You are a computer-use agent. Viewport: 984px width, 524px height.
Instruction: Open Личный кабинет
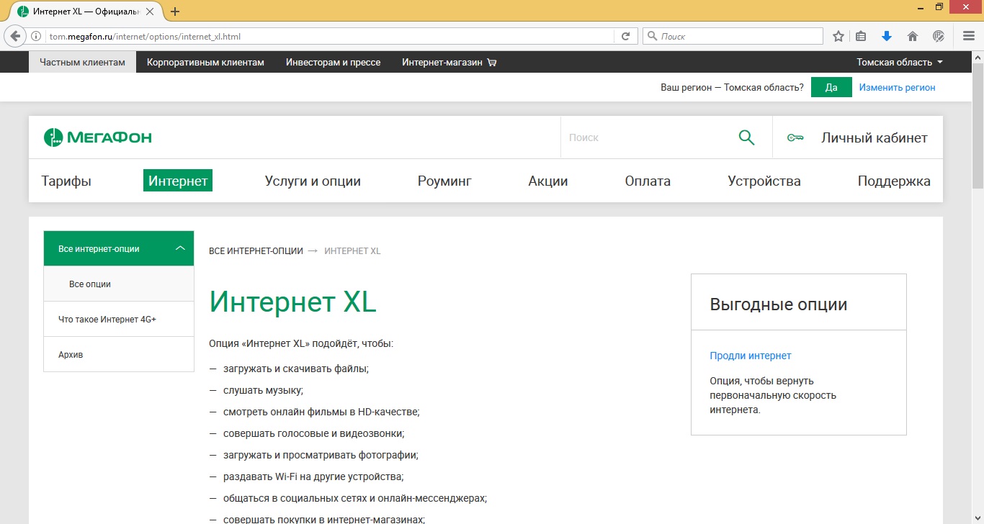[x=874, y=137]
